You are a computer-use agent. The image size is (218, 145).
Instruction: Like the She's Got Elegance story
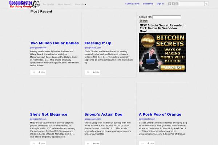click(42, 143)
